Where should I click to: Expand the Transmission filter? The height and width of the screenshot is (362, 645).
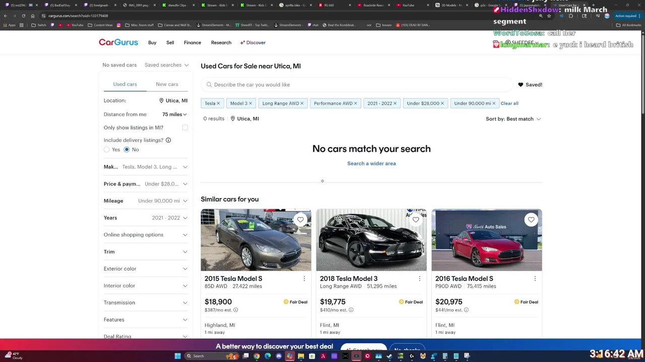(146, 303)
